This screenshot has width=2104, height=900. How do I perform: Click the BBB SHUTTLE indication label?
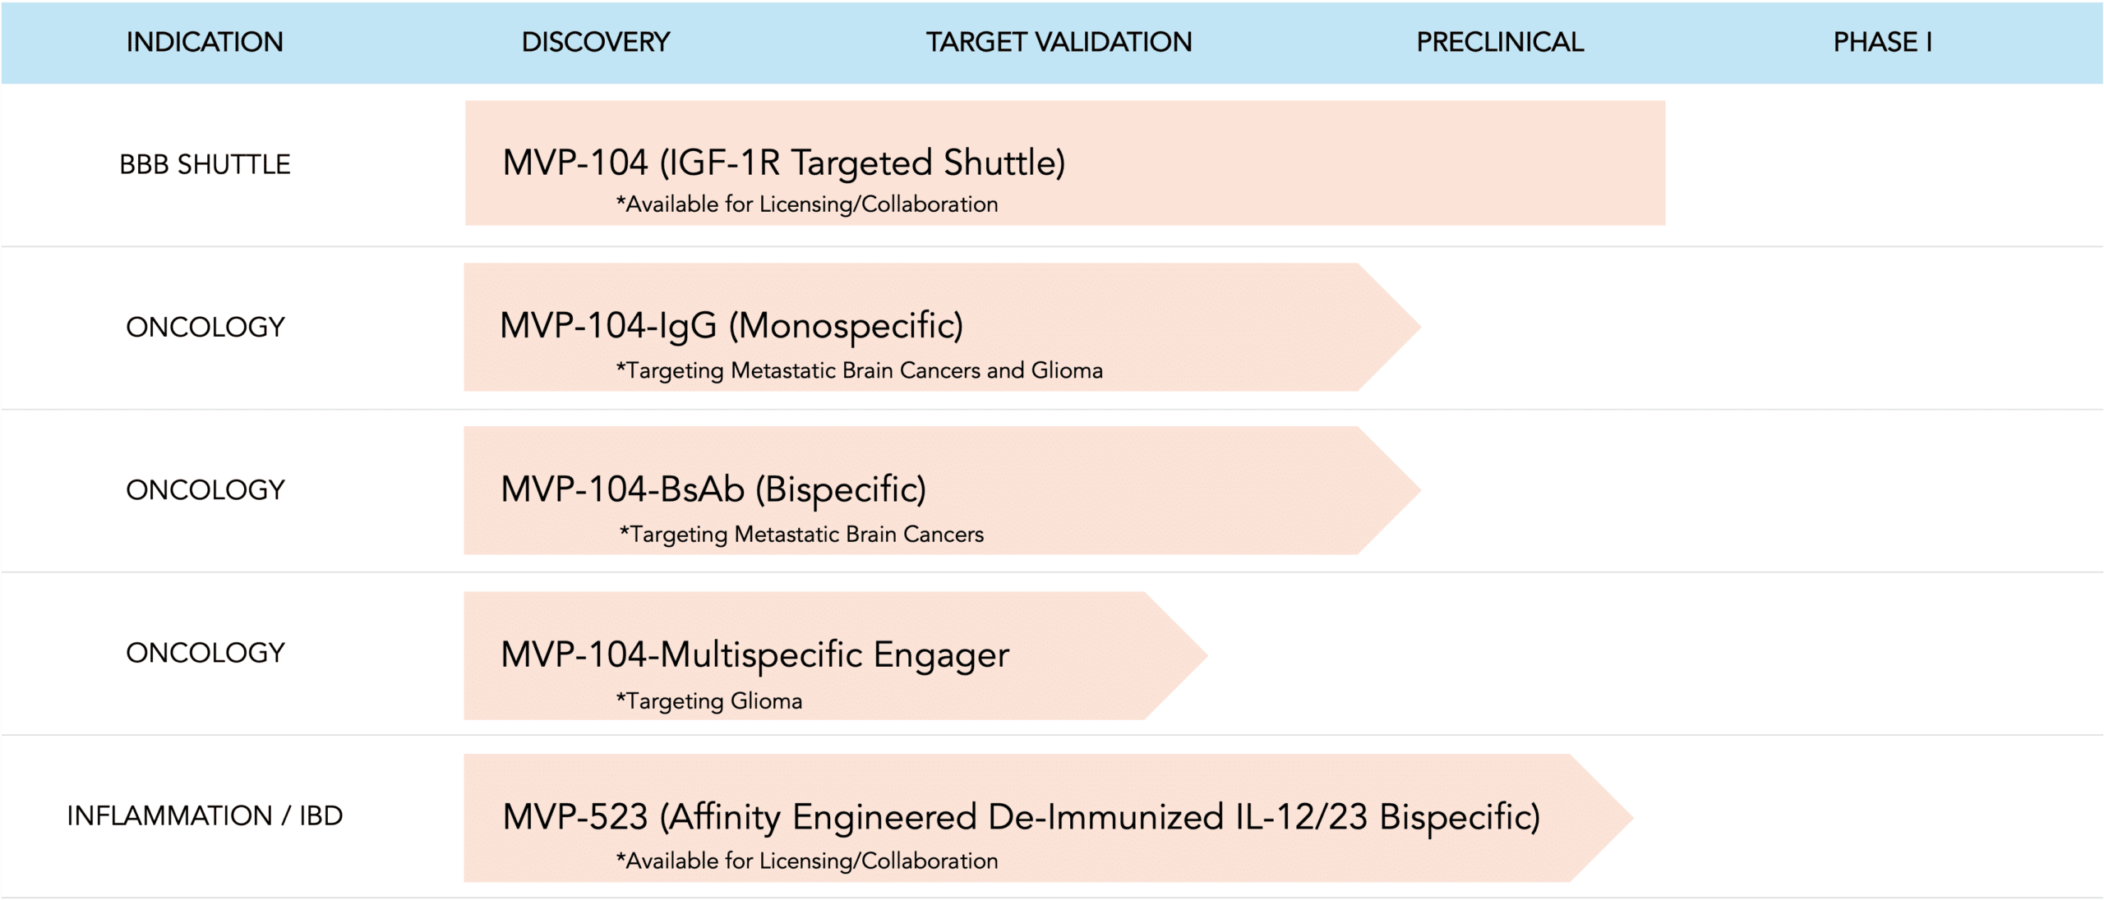205,164
